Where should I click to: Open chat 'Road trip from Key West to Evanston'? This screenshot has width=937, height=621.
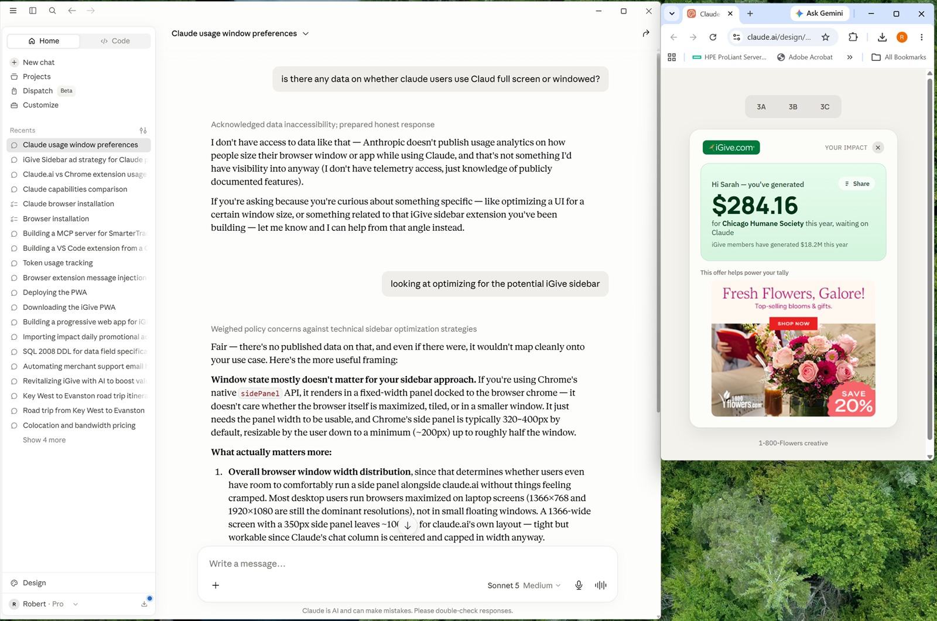click(78, 411)
